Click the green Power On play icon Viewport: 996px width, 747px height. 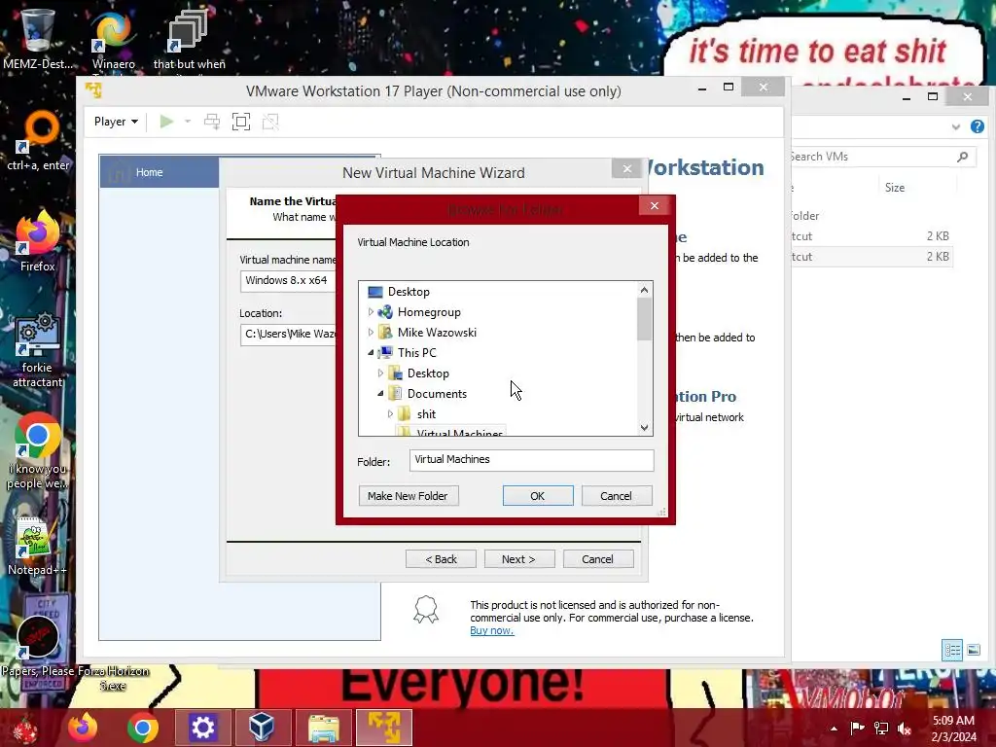(166, 122)
